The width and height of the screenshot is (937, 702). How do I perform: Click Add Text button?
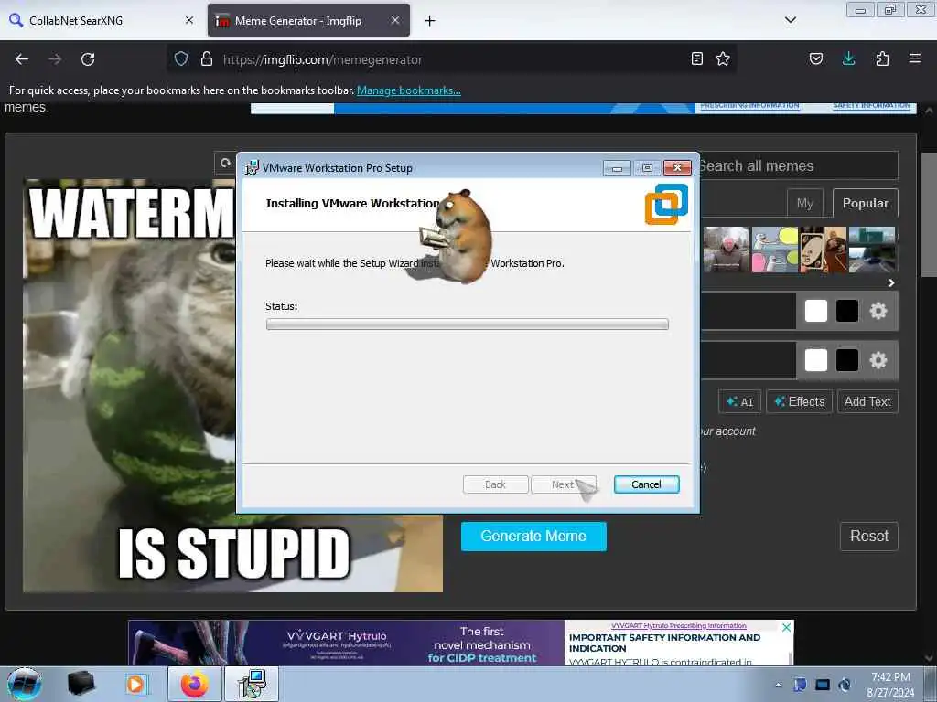[x=867, y=402]
